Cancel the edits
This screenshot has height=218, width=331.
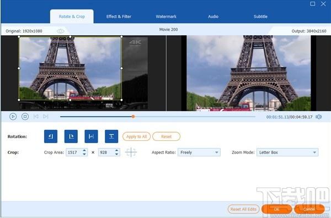click(x=309, y=209)
